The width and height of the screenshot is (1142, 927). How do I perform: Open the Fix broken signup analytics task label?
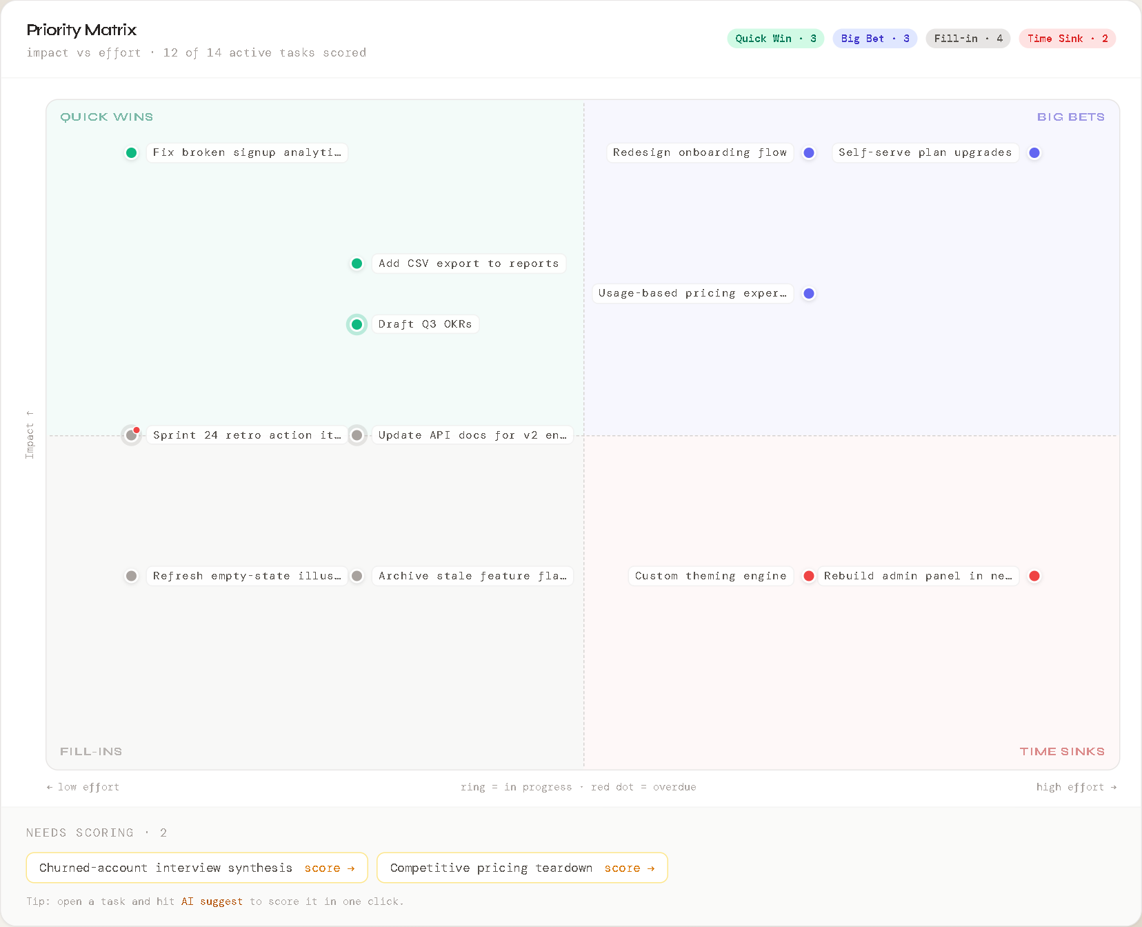point(247,152)
